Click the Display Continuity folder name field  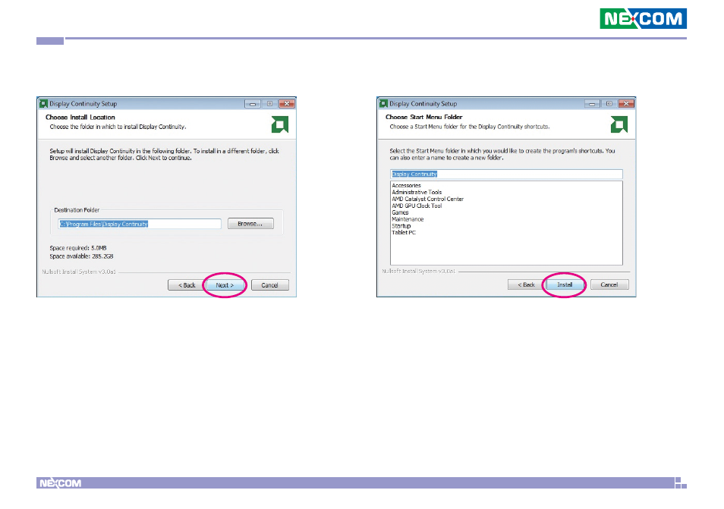point(506,174)
